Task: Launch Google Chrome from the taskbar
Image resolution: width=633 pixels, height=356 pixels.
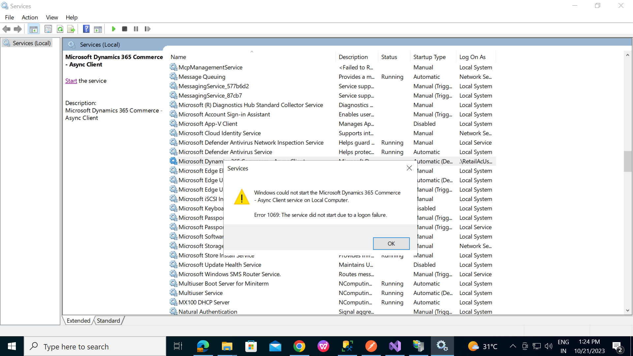Action: tap(299, 346)
